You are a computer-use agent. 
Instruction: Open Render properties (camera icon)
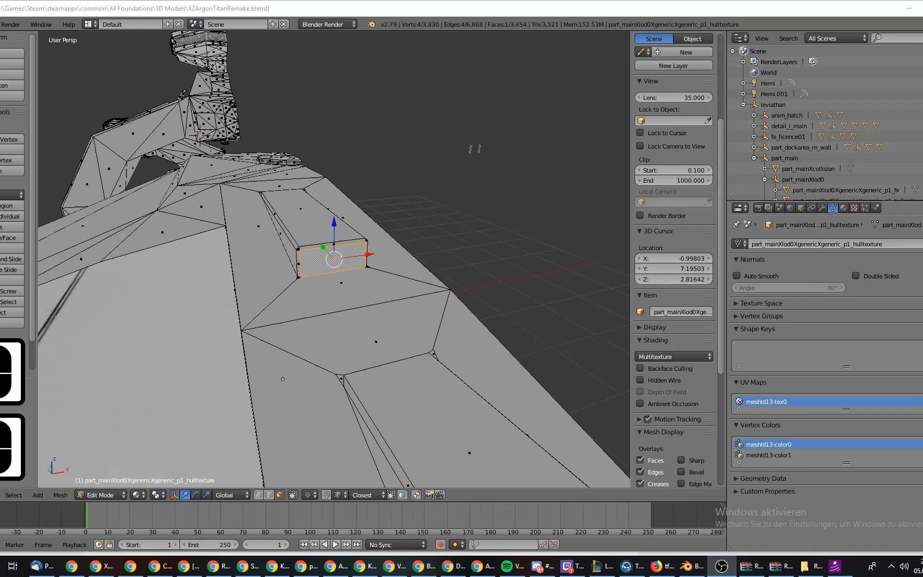coord(758,208)
